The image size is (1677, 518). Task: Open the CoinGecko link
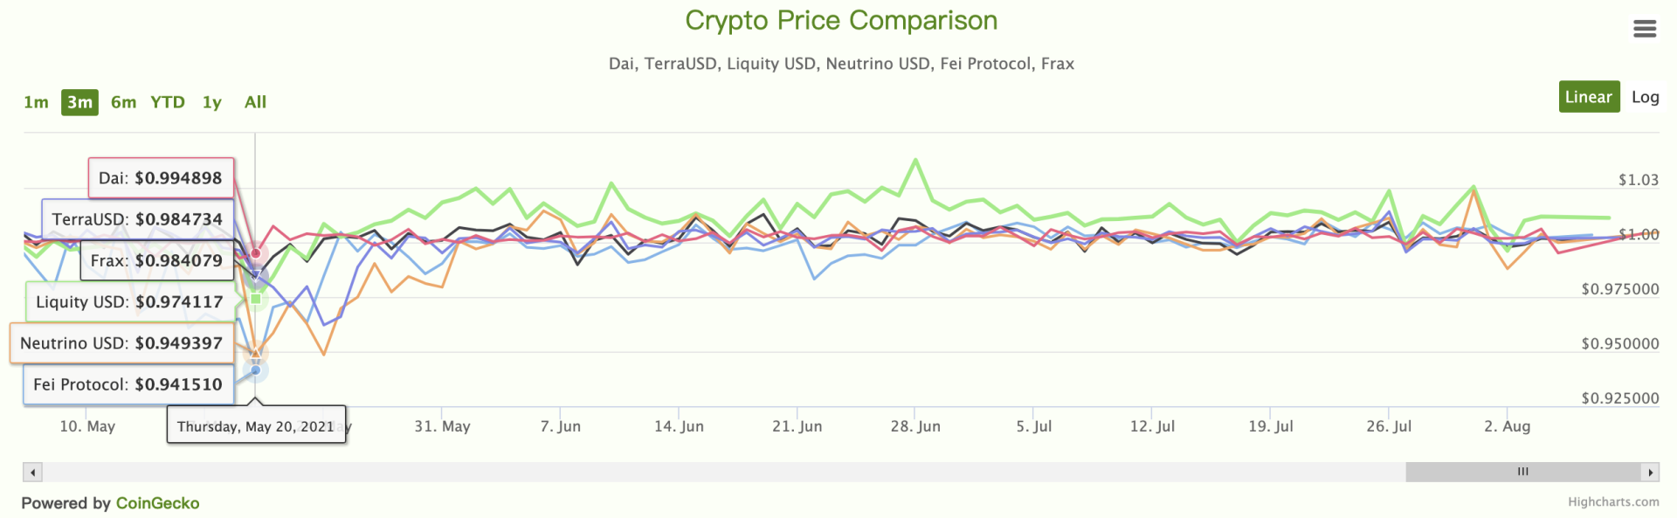click(157, 503)
